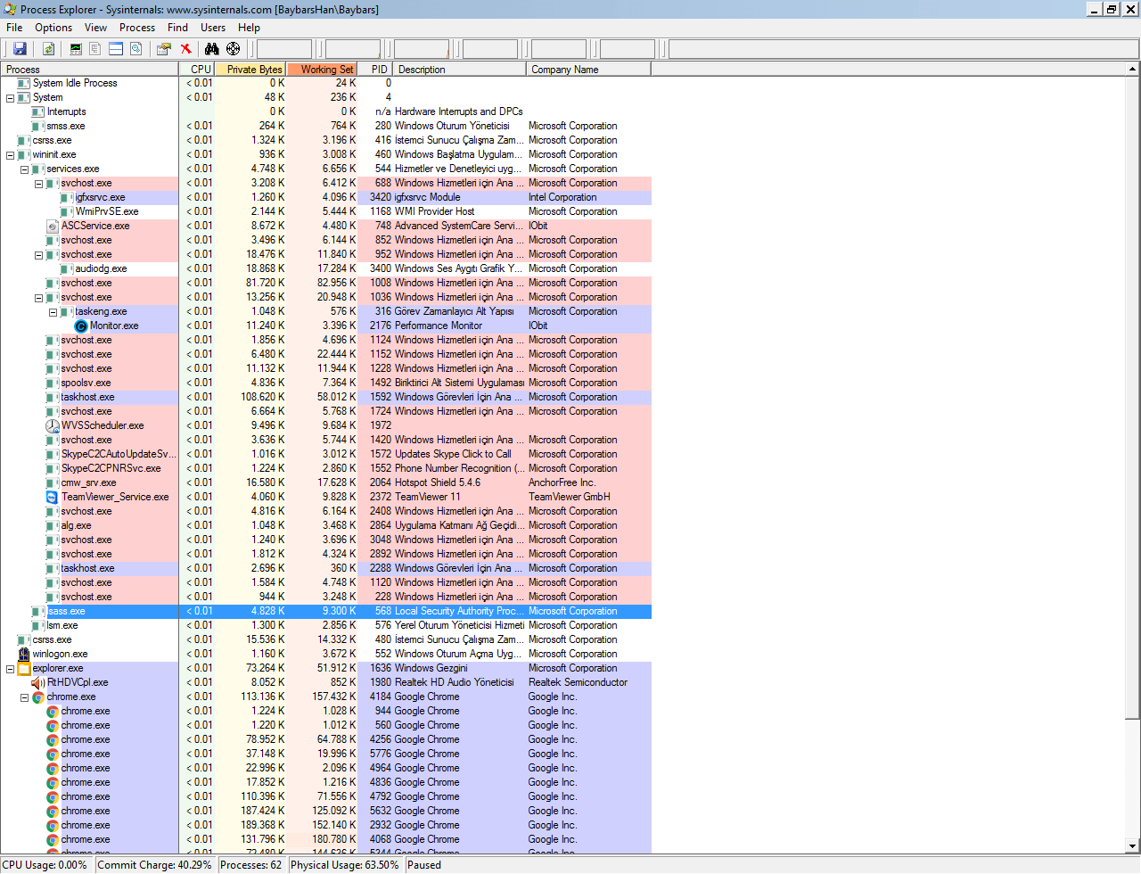Click the explorer.exe folder icon
Image resolution: width=1141 pixels, height=874 pixels.
coord(24,668)
